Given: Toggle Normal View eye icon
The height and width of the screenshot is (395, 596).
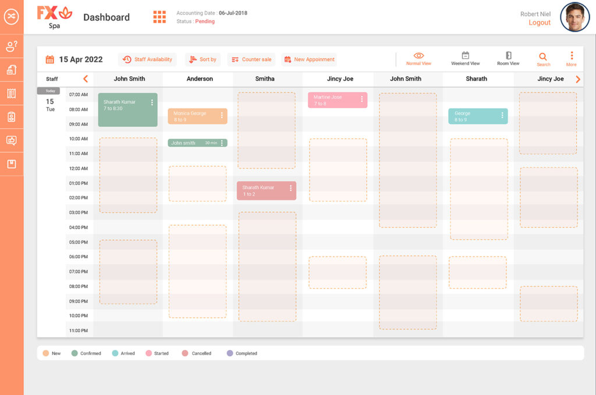Looking at the screenshot, I should [418, 56].
